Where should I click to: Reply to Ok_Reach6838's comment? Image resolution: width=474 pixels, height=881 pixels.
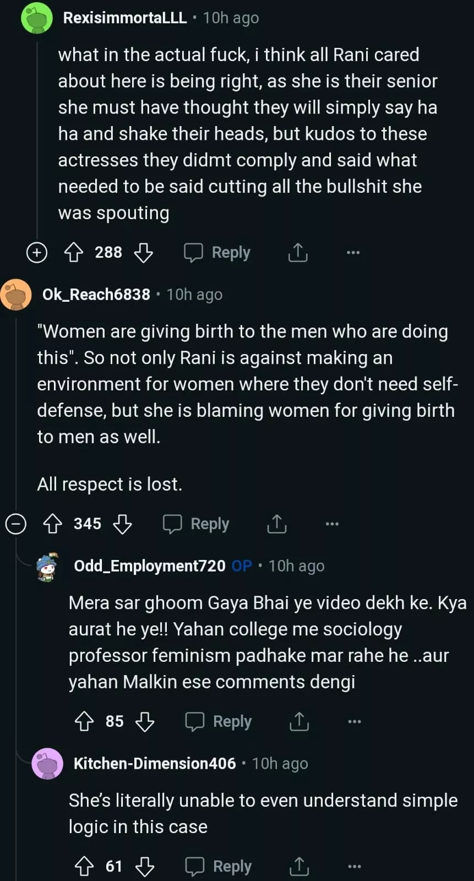pos(197,524)
